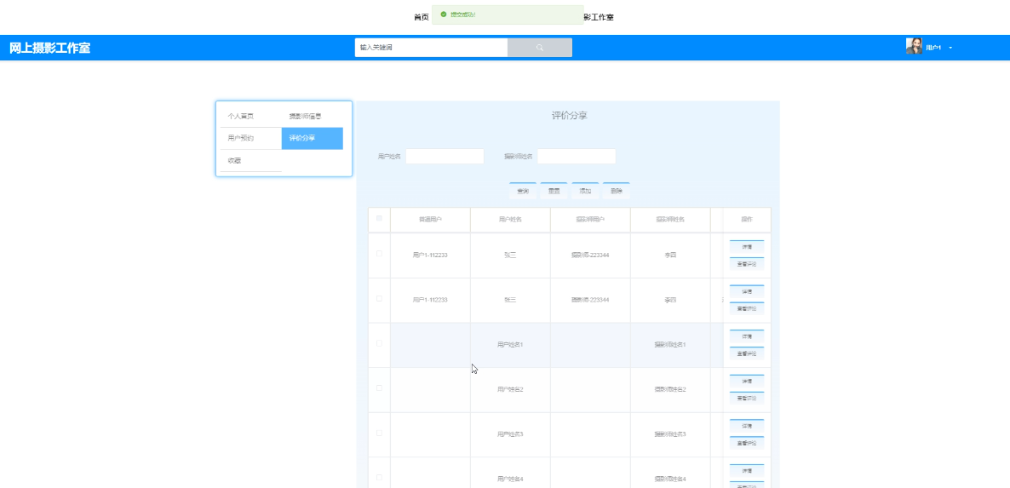Click the 普通用户 column header
The image size is (1010, 488).
point(430,220)
